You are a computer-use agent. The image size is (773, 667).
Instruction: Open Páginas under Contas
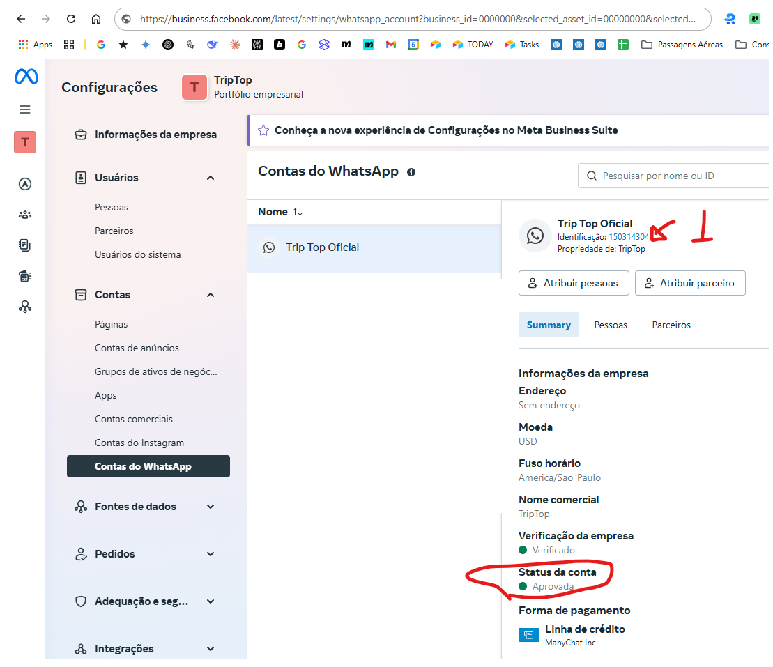[111, 324]
